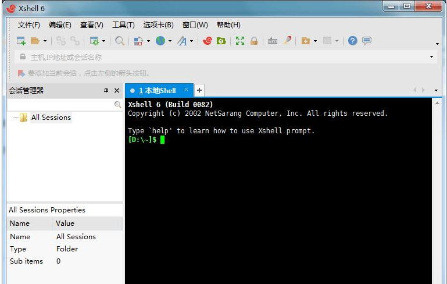The width and height of the screenshot is (447, 284).
Task: Open the 窗口(W) menu
Action: tap(195, 25)
